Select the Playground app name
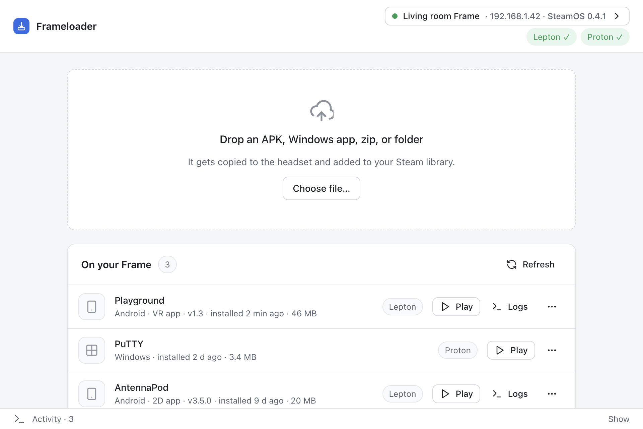643x429 pixels. pyautogui.click(x=139, y=300)
